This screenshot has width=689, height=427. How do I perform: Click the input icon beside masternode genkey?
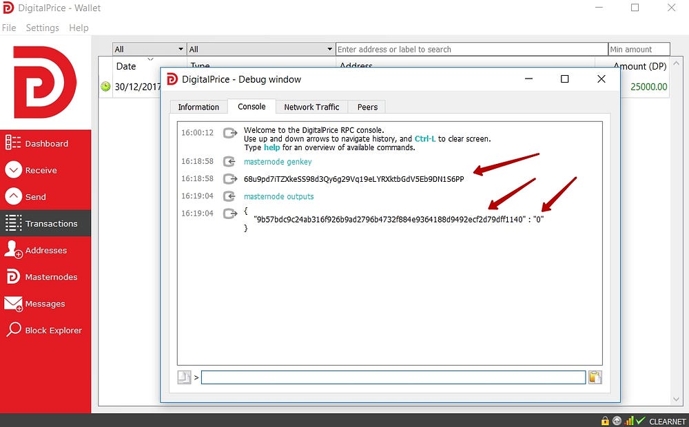[230, 162]
